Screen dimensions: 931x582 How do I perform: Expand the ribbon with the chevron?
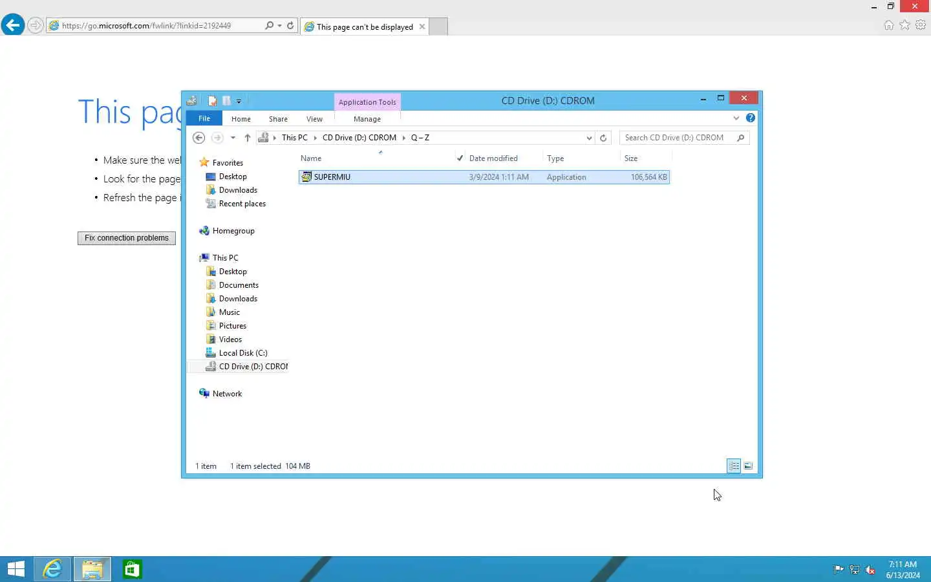pyautogui.click(x=736, y=118)
